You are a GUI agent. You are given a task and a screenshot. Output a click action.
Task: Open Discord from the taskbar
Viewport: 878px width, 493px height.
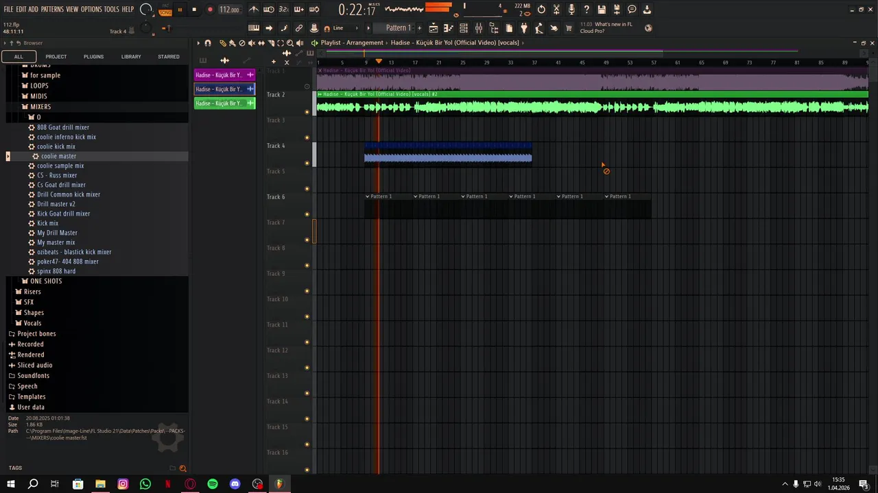tap(235, 484)
